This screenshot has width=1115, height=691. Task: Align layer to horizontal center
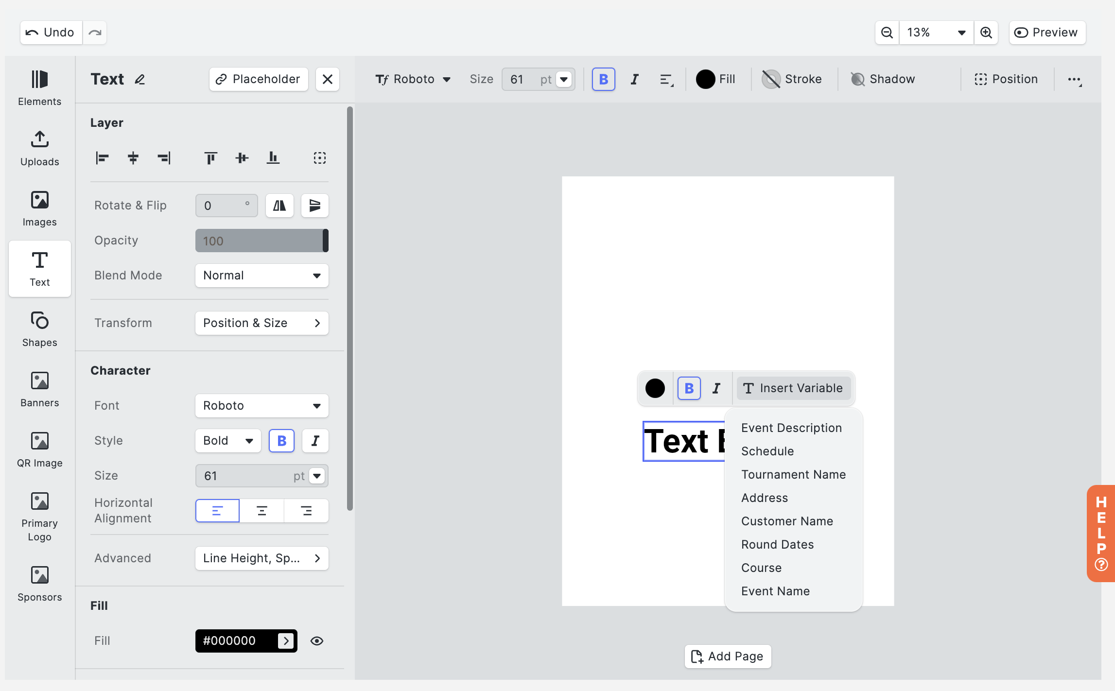133,158
